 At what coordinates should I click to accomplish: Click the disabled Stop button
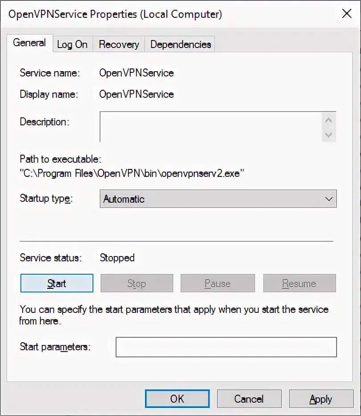coord(136,284)
